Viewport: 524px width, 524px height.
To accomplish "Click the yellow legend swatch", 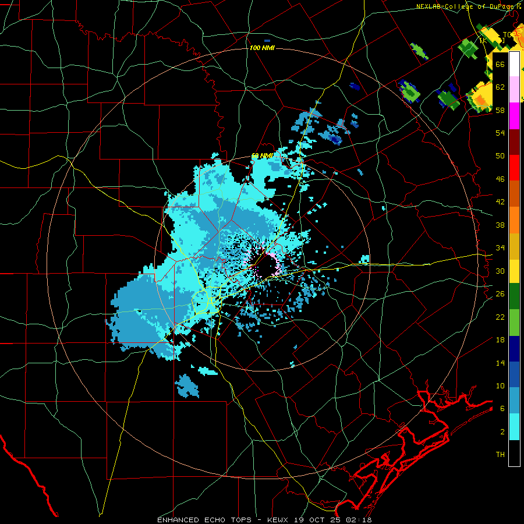I will point(514,271).
